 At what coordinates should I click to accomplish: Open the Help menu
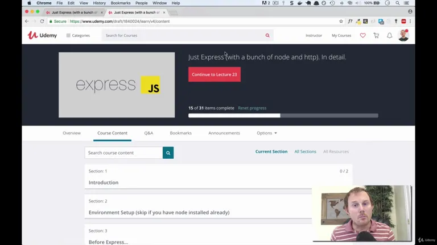click(176, 3)
